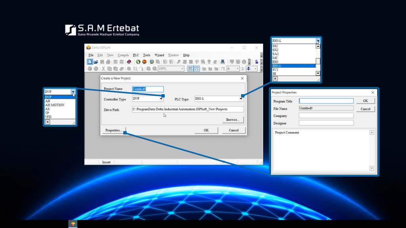Click the red Stop PLC icon

(144, 62)
